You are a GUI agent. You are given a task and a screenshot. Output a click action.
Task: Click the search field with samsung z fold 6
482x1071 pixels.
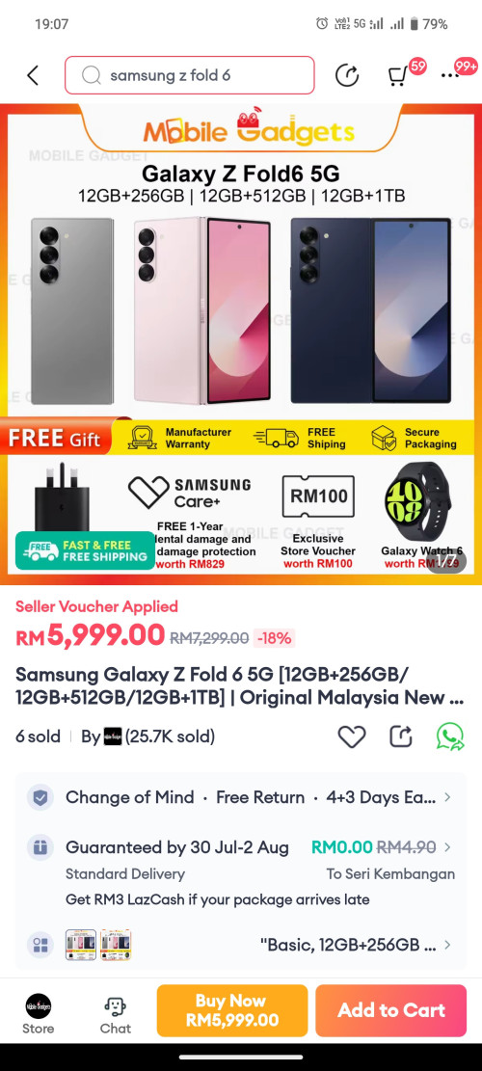[190, 75]
